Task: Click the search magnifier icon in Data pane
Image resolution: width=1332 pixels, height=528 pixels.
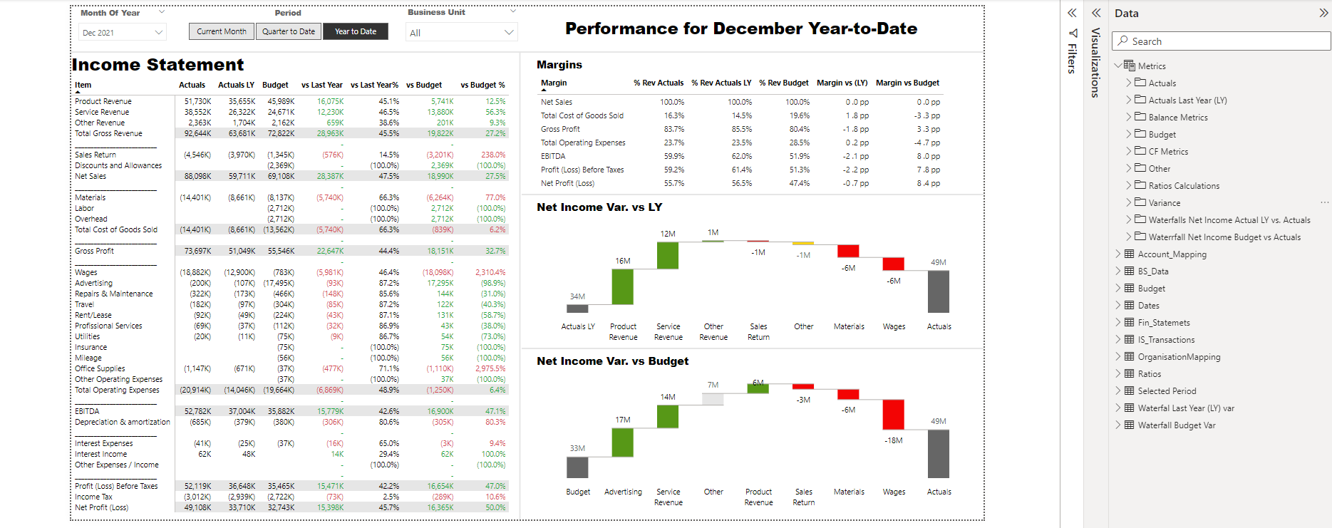Action: tap(1123, 41)
